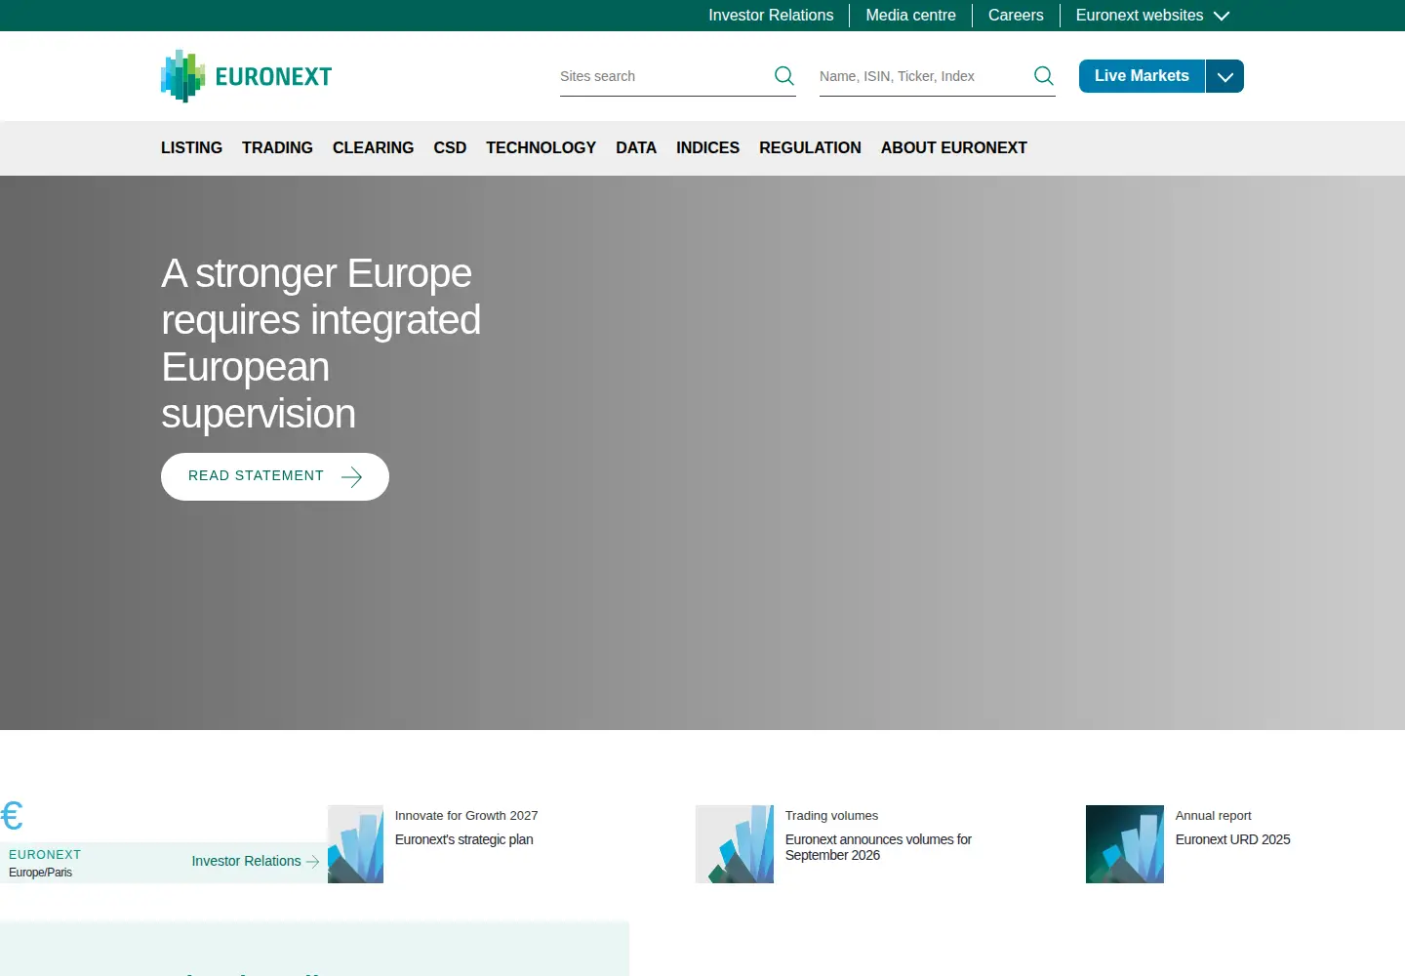Open the Trading volumes thumbnail image
Viewport: 1405px width, 976px height.
click(x=735, y=844)
